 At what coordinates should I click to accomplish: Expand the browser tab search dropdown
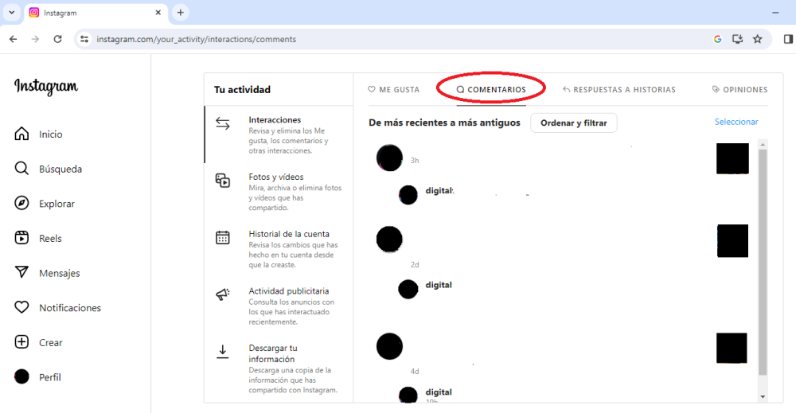pos(11,13)
